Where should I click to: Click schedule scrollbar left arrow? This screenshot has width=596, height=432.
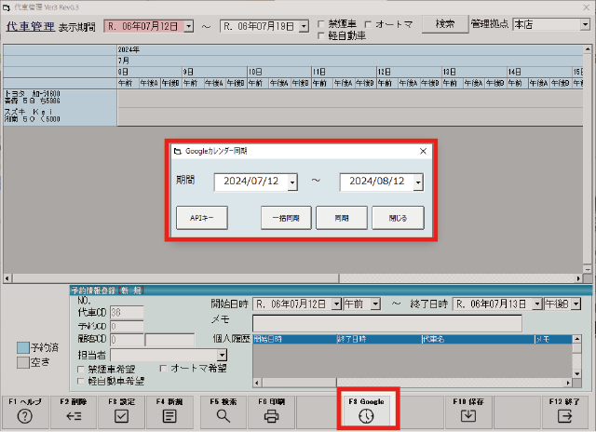[x=7, y=278]
